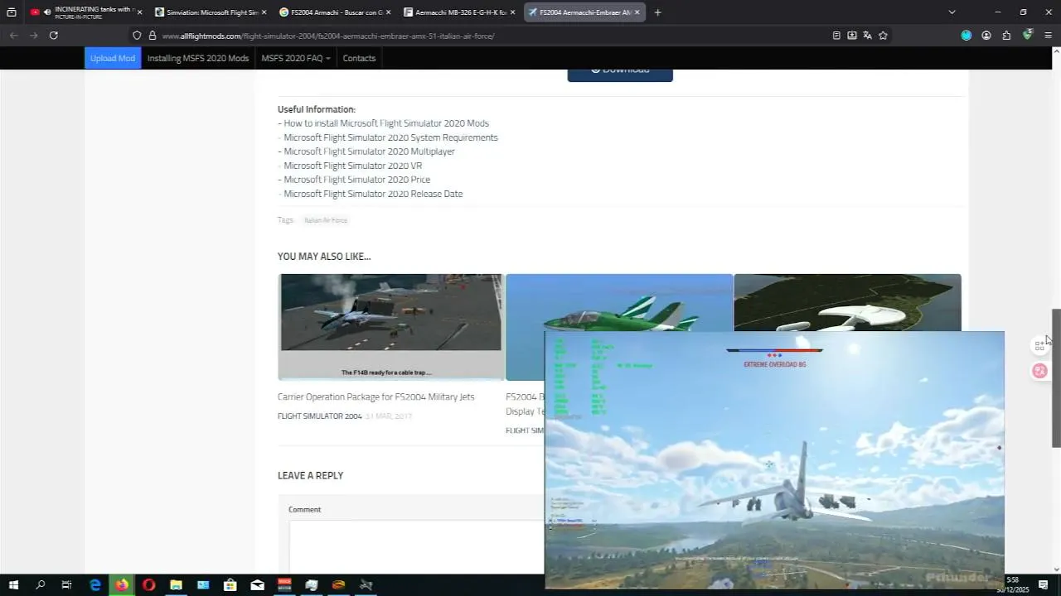Open the Windows Start menu
1061x596 pixels.
pos(13,585)
